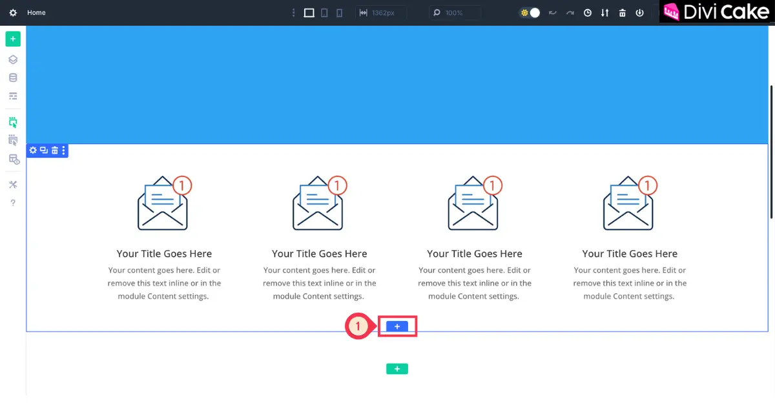The image size is (775, 407).
Task: Open editing history clock icon
Action: pyautogui.click(x=588, y=13)
